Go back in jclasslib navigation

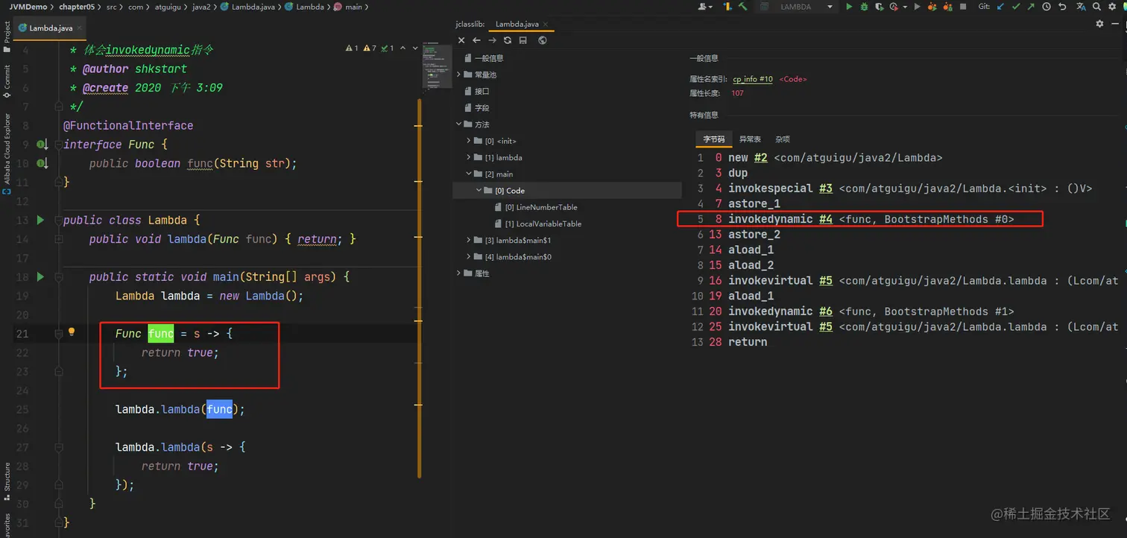(477, 40)
